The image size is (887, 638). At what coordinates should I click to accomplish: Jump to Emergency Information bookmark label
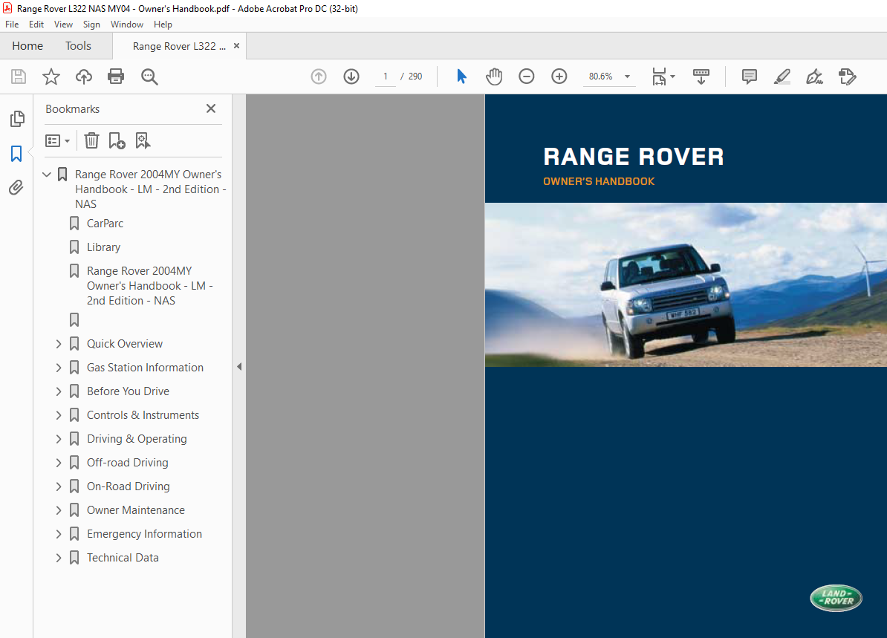[x=144, y=534]
